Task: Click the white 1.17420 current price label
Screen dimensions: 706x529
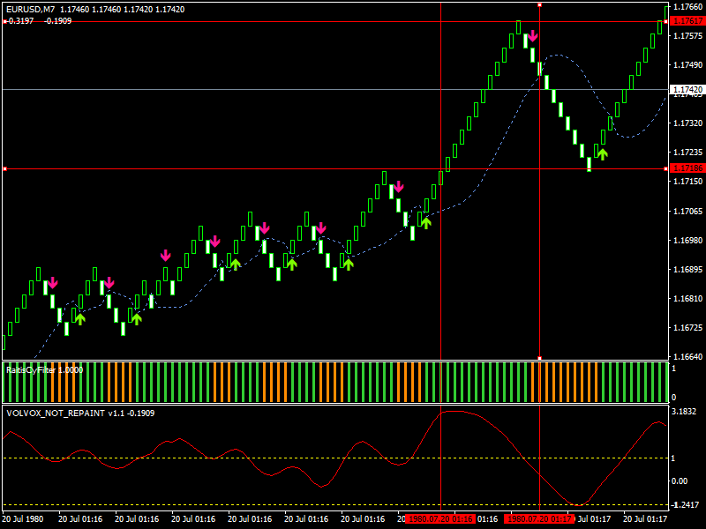Action: 687,90
